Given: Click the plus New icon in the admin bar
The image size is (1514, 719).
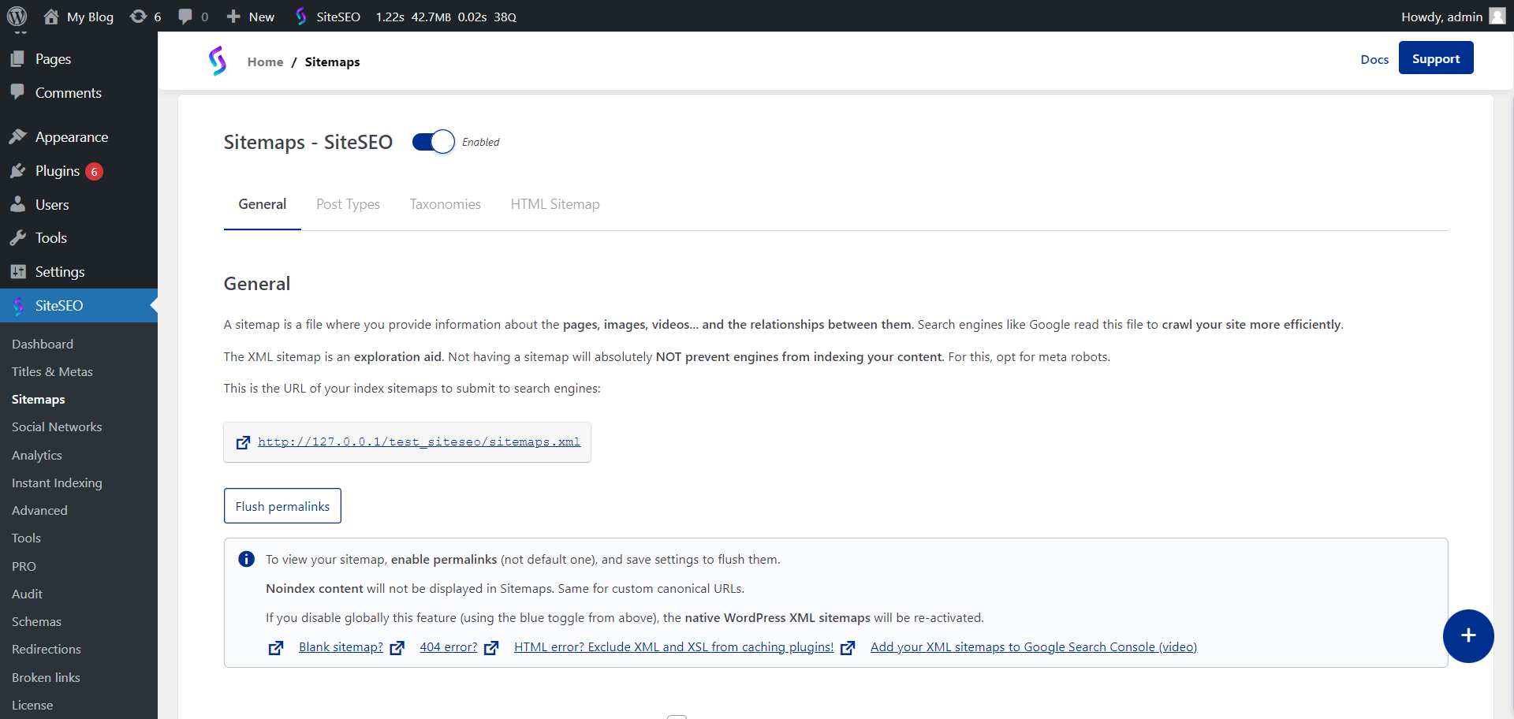Looking at the screenshot, I should point(233,17).
